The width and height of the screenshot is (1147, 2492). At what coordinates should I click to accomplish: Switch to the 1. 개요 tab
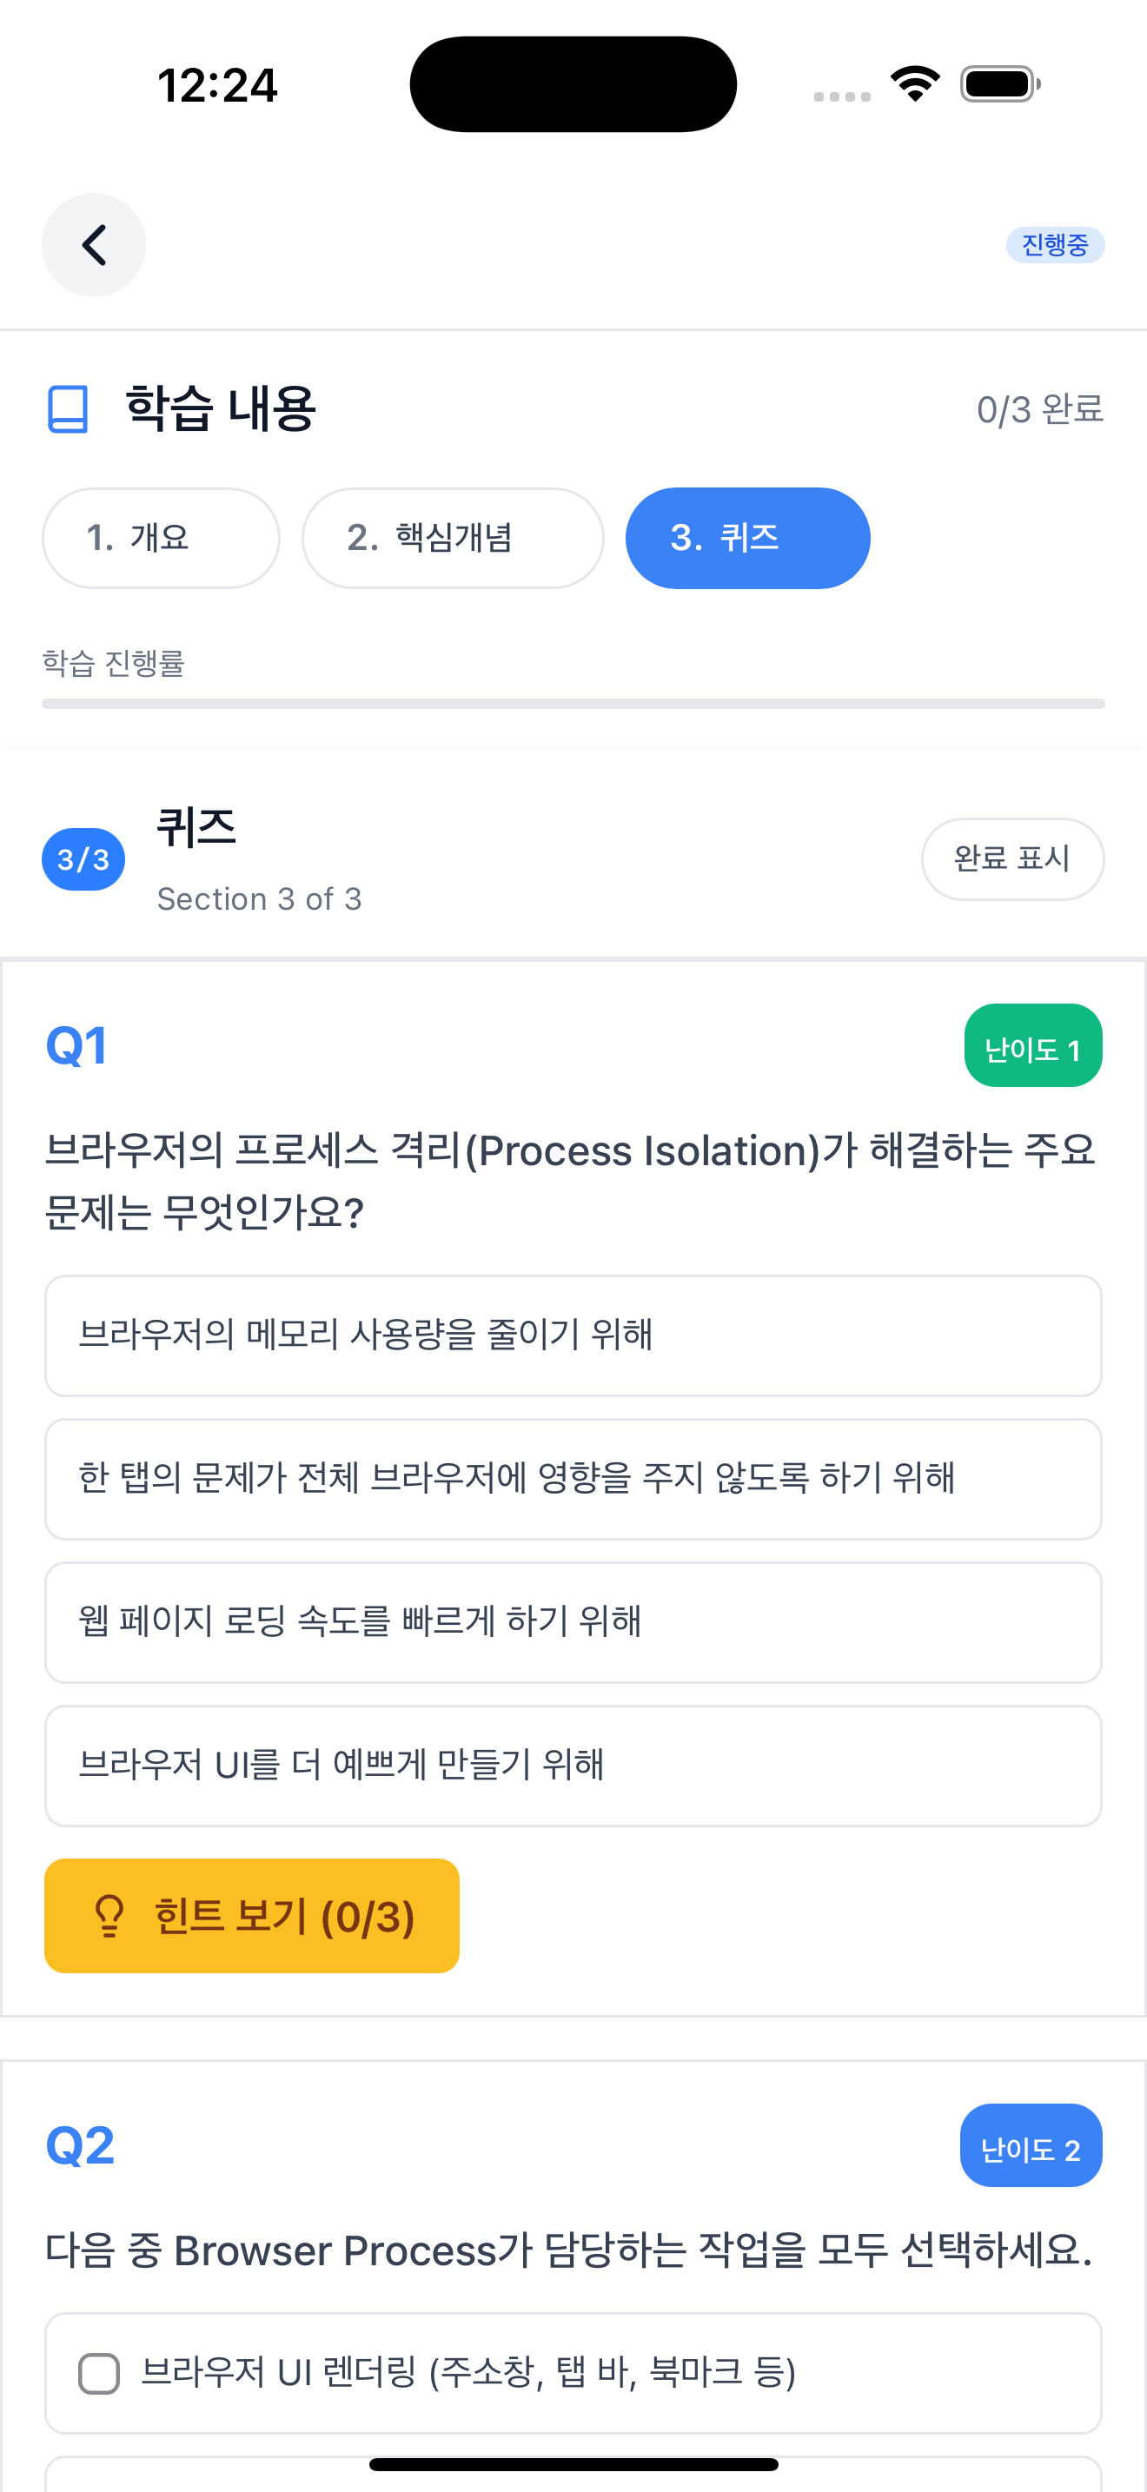tap(161, 538)
